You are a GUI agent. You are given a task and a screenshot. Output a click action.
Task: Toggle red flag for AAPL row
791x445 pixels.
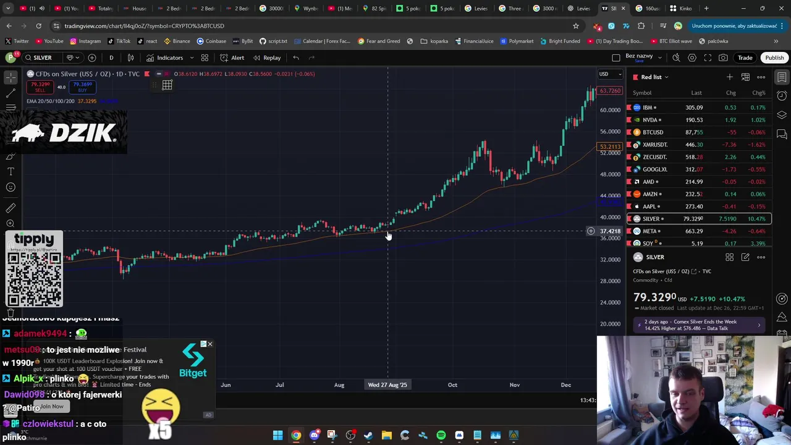click(629, 206)
